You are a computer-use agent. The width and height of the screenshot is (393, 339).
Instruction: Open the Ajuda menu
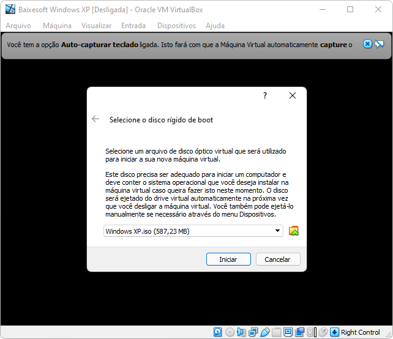(215, 26)
